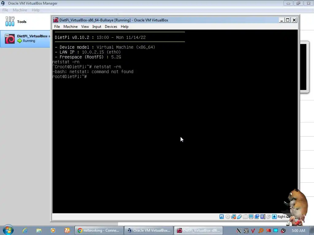Open File menu in VirtualBox Manager
The image size is (314, 235).
click(x=5, y=10)
